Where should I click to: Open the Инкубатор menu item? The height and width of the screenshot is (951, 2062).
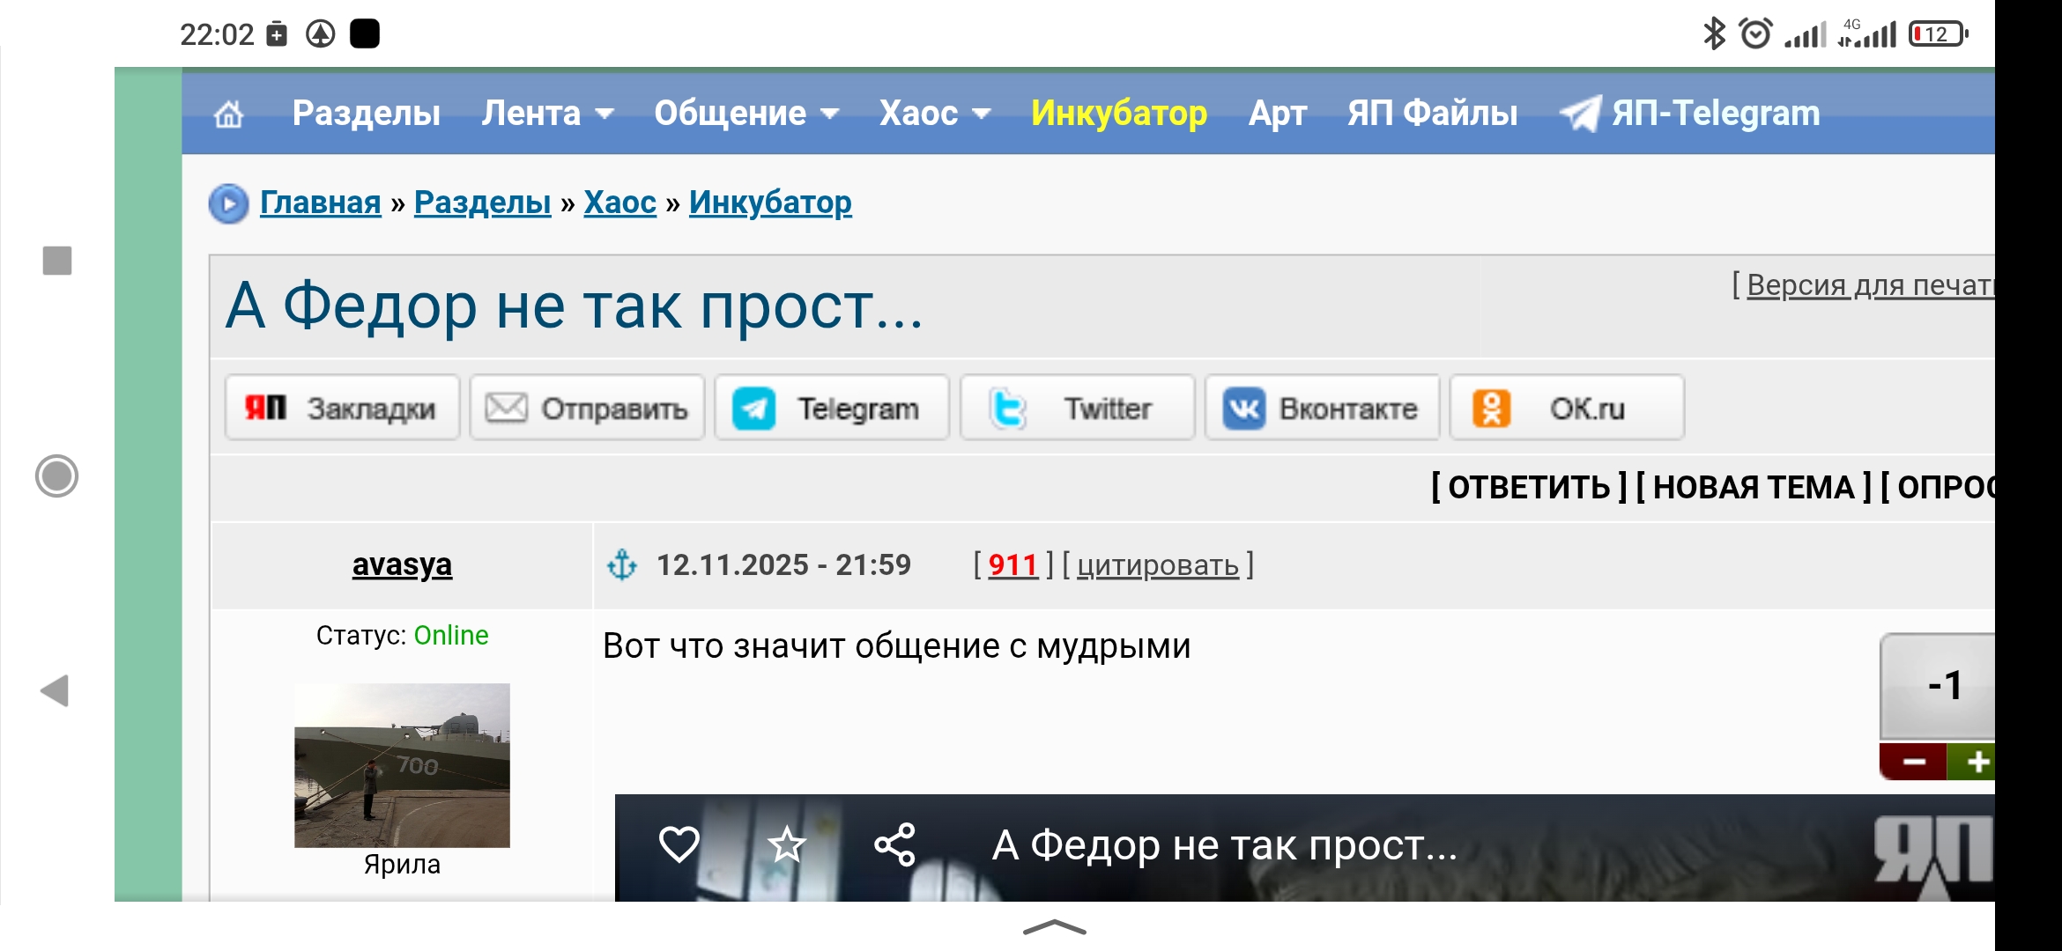tap(1119, 113)
